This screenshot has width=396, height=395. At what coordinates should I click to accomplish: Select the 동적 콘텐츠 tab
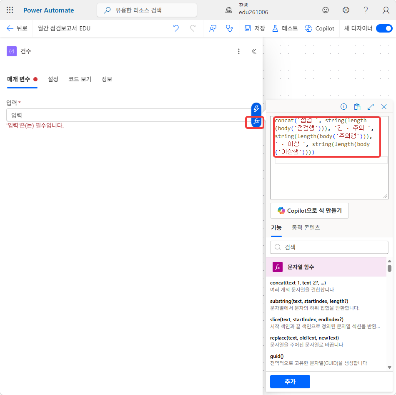306,228
